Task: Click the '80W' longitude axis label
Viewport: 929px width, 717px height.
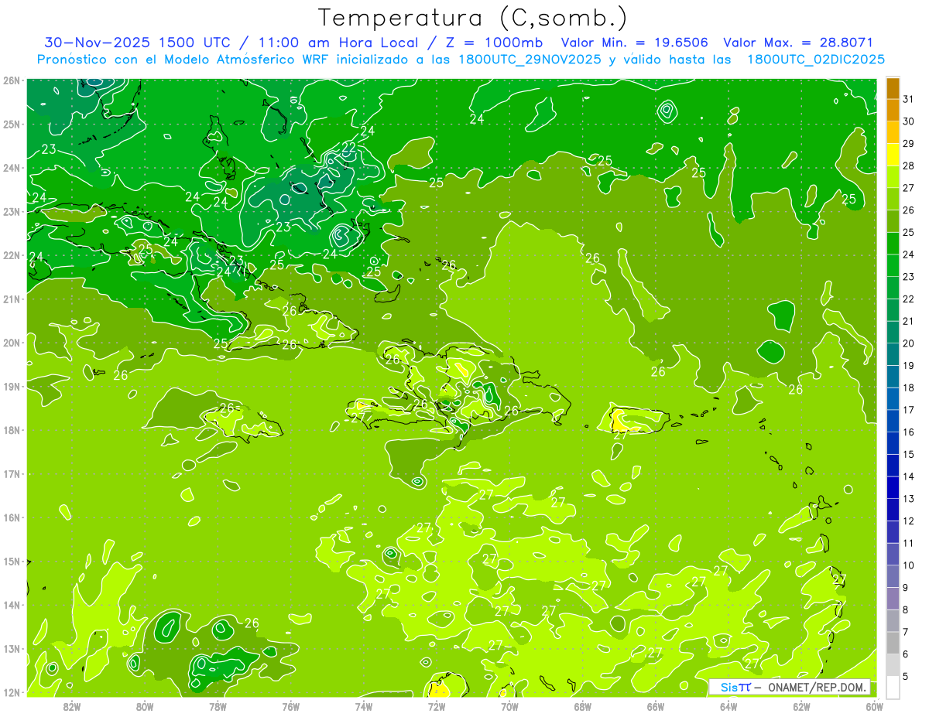Action: [x=145, y=705]
